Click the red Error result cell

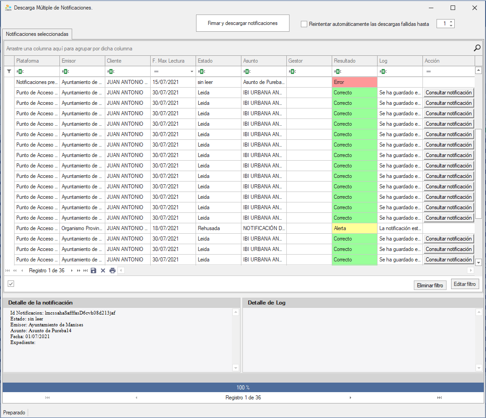pos(354,82)
